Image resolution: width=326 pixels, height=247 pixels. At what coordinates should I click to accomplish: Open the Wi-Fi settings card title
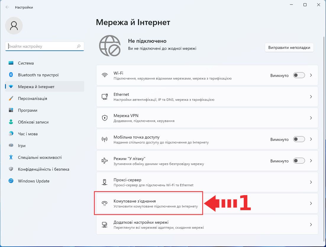coord(118,73)
